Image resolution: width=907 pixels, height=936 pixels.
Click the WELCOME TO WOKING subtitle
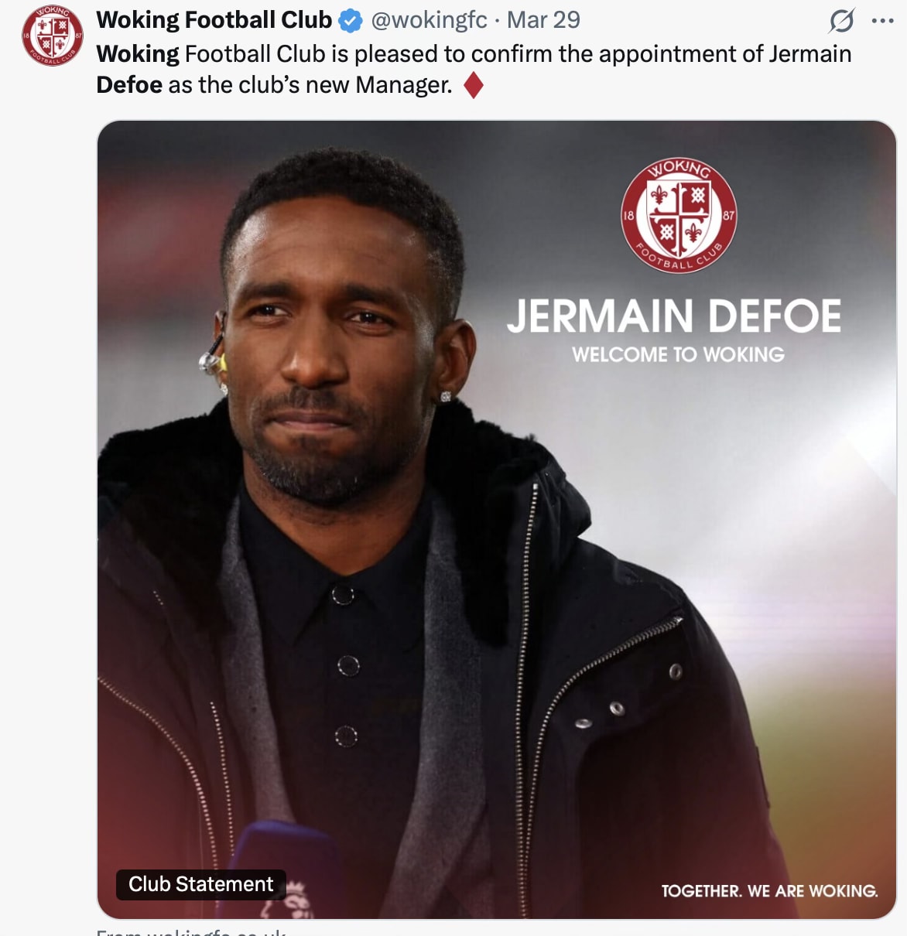pos(678,354)
